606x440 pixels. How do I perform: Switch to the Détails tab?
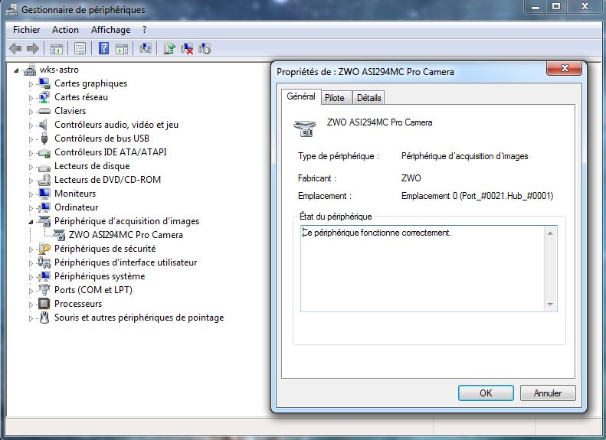[369, 98]
